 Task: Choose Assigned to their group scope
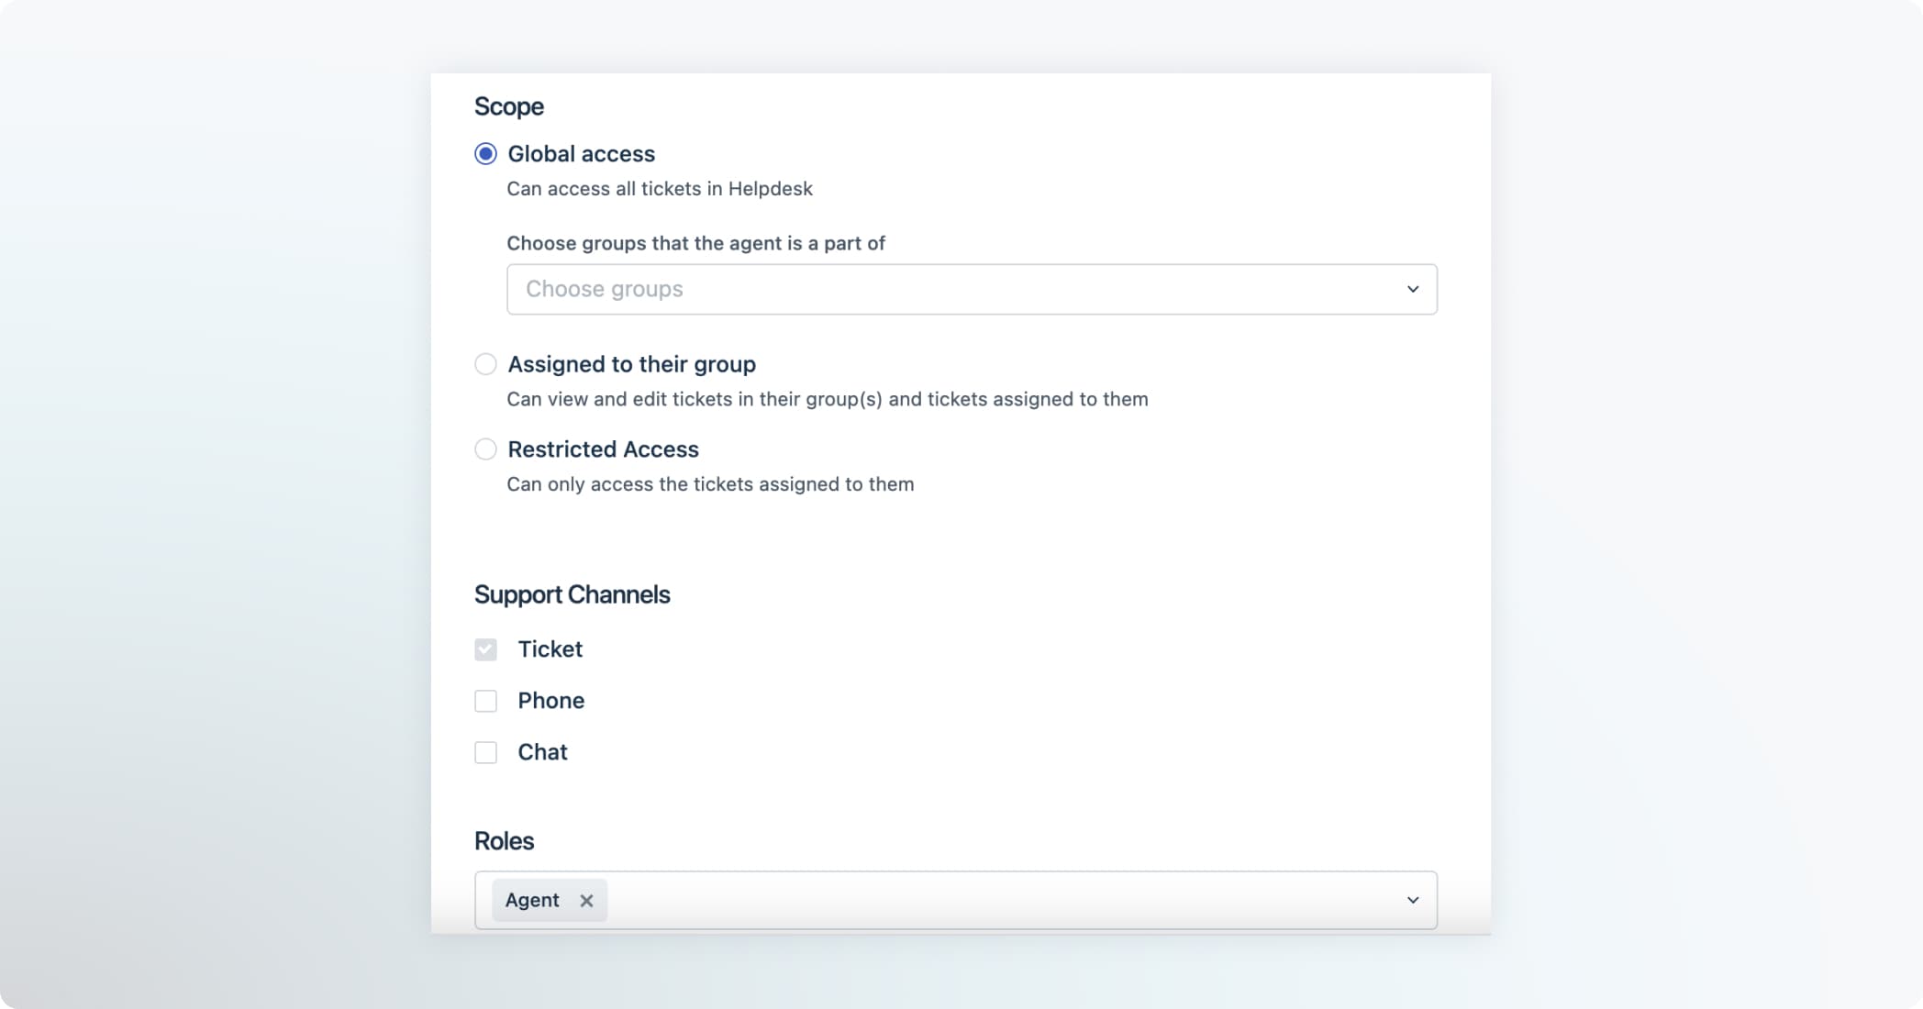point(485,364)
